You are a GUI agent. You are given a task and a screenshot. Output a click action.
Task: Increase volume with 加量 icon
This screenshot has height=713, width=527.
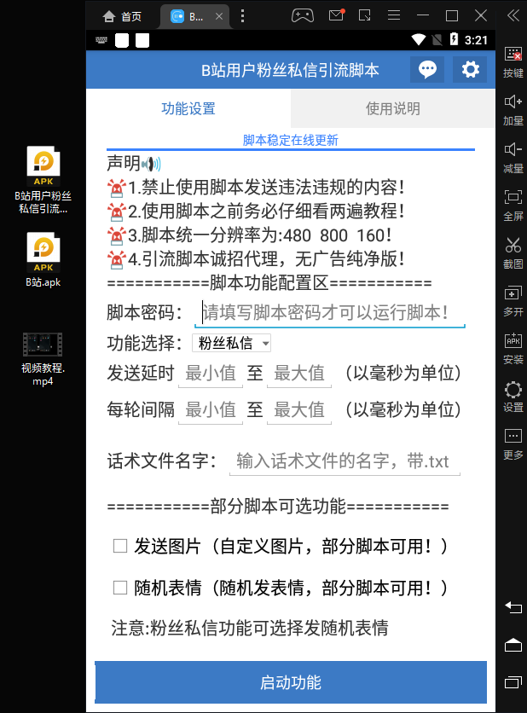tap(513, 109)
